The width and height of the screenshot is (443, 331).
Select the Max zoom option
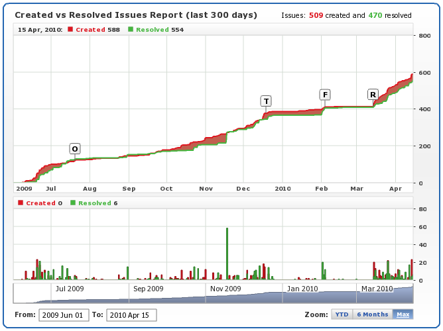[x=403, y=314]
